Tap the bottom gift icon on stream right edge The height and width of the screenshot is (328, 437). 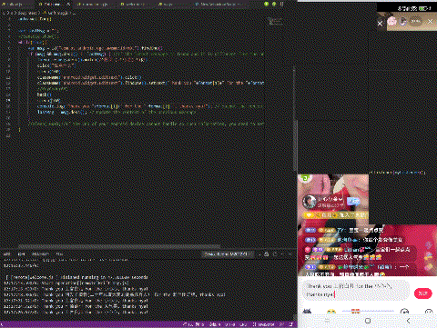point(429,267)
